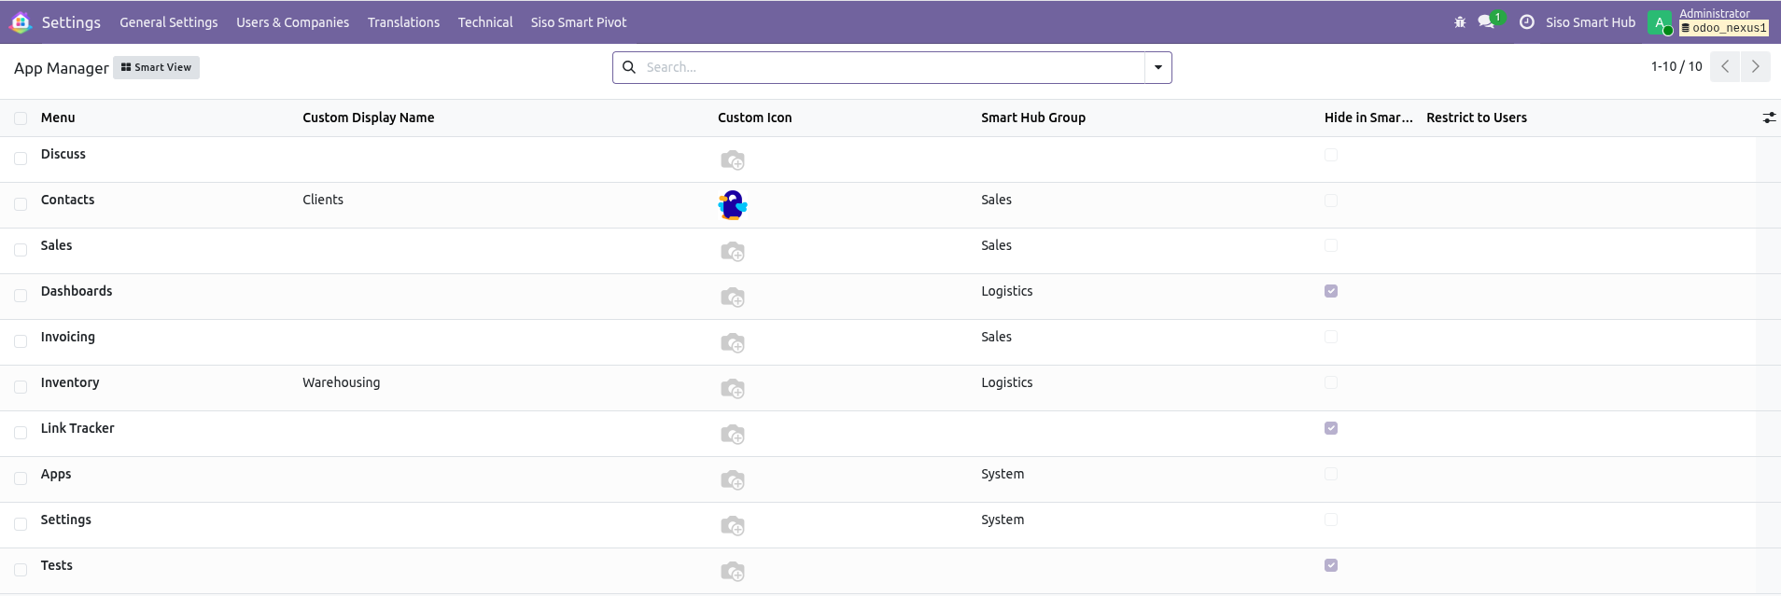Toggle Hide in Smart Hub for Dashboards
Screen dimensions: 1781x596
(x=1331, y=291)
